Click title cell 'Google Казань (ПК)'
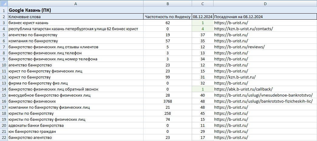317x141 pixels. tap(76, 10)
